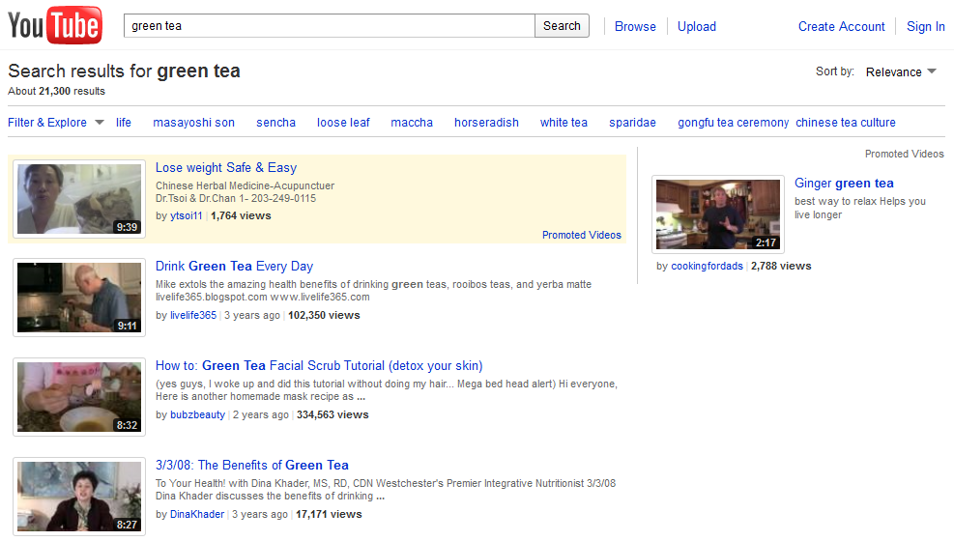Select the maccha related search
The height and width of the screenshot is (541, 954).
pos(412,122)
